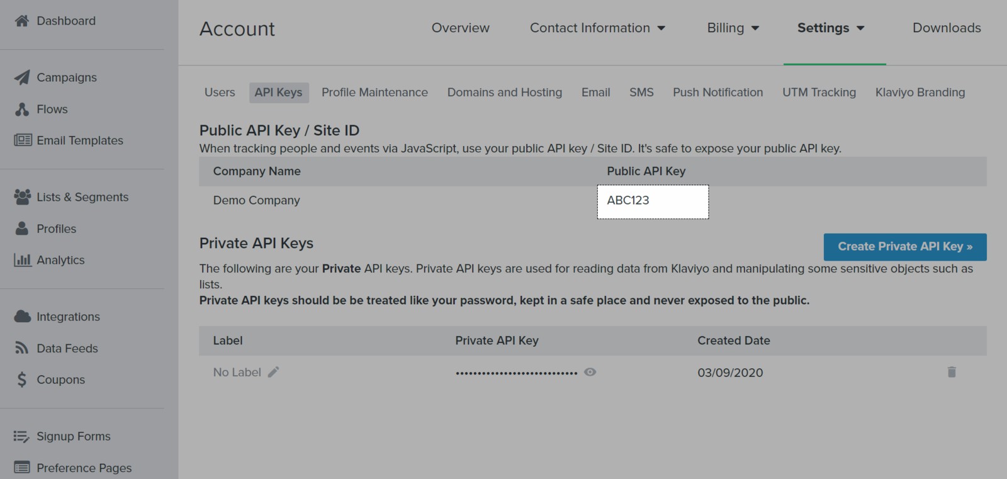Open Campaigns via paper plane icon
This screenshot has height=479, width=1007.
click(x=22, y=77)
